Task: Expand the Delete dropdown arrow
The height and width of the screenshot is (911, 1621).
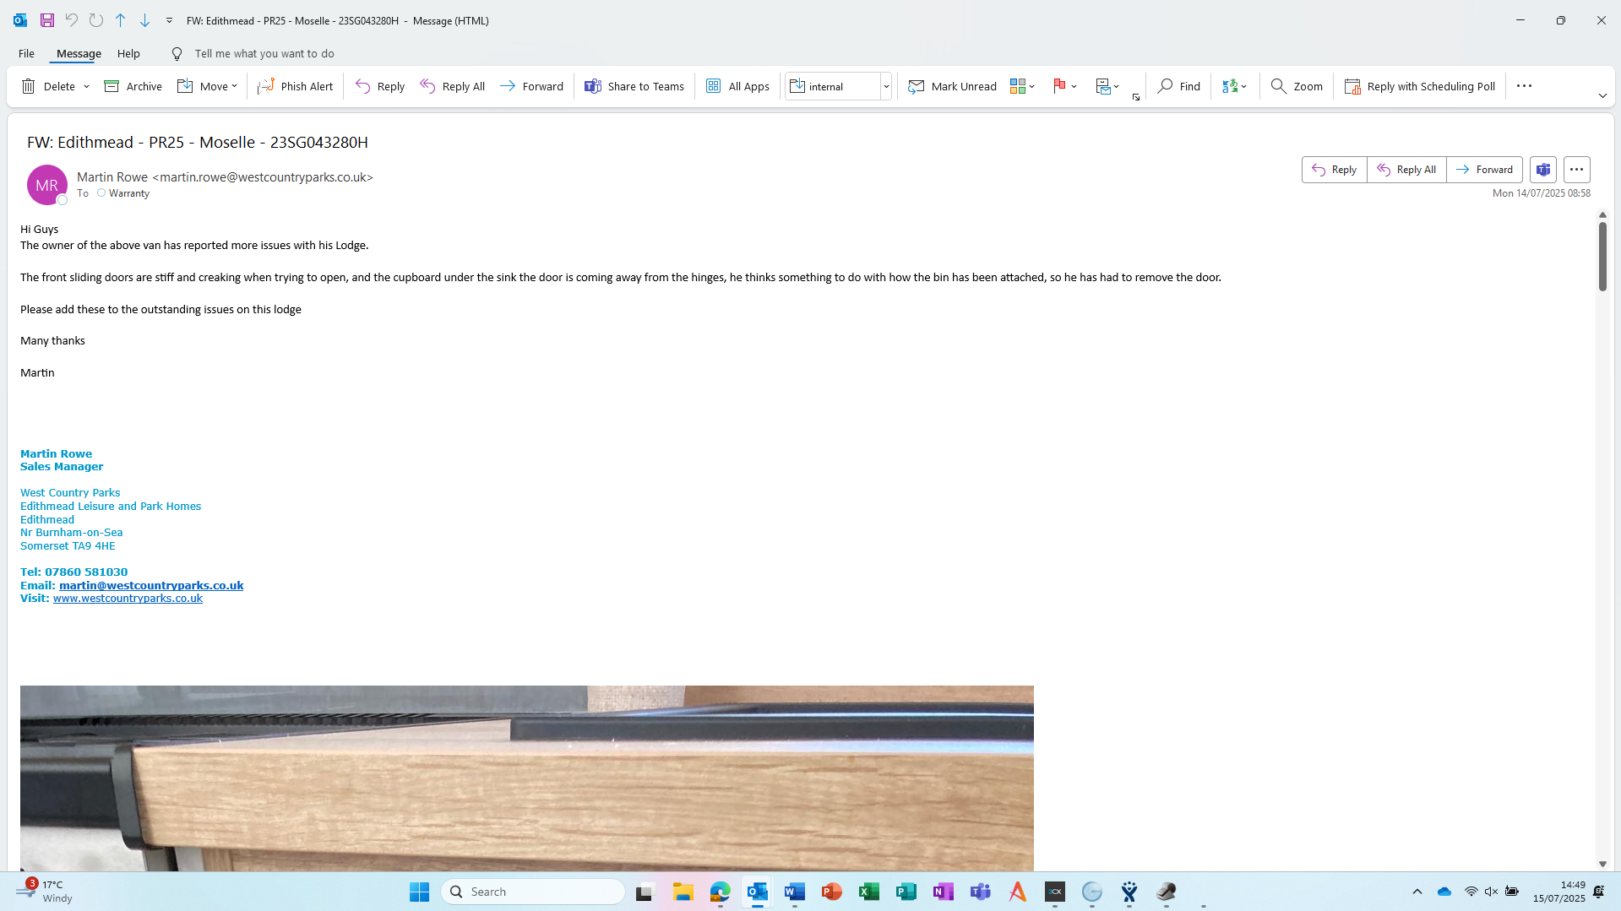Action: click(86, 86)
